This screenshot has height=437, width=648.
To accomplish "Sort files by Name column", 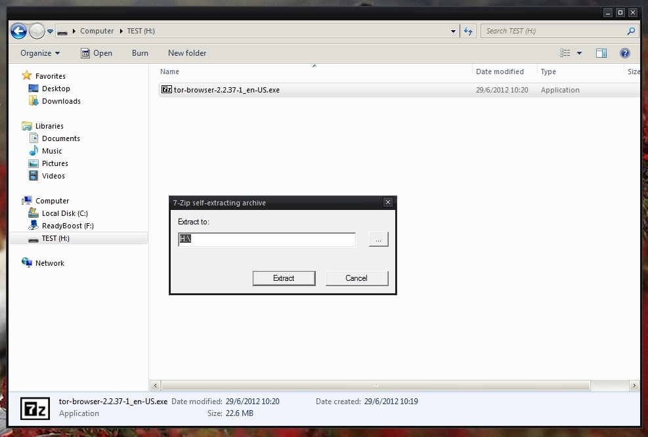I will point(169,72).
